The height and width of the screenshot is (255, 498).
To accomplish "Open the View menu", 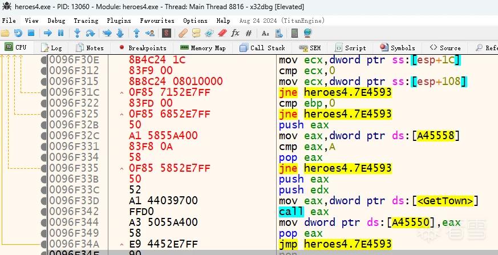I will [32, 21].
